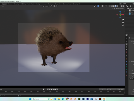Open the properties editor type dropdown

coord(127,35)
